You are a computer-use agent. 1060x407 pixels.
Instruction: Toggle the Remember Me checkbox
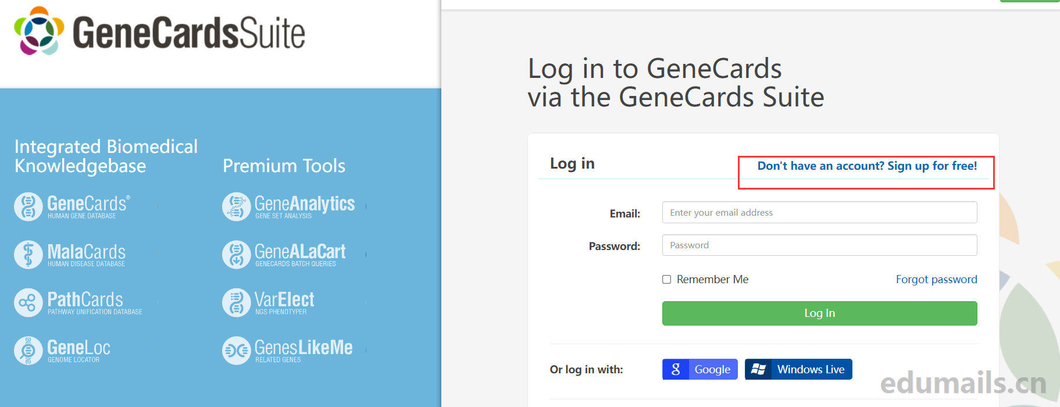(667, 280)
